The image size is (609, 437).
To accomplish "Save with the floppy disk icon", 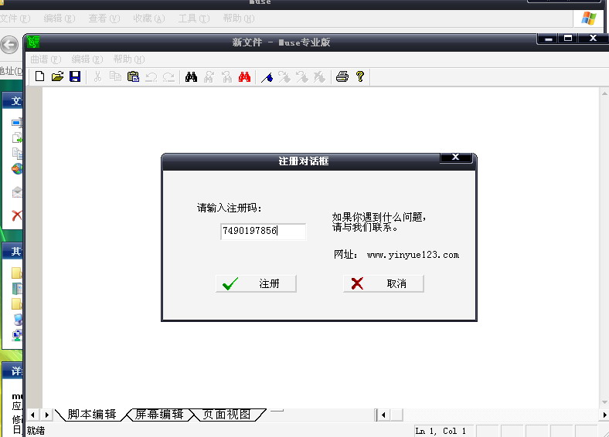I will click(x=75, y=76).
